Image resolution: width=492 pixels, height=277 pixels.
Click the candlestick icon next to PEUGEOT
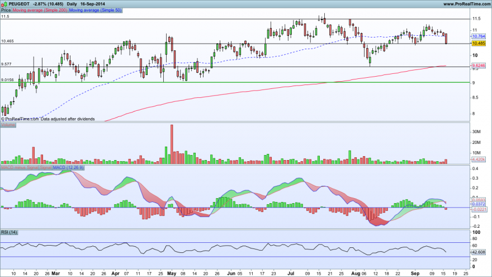tap(4, 4)
